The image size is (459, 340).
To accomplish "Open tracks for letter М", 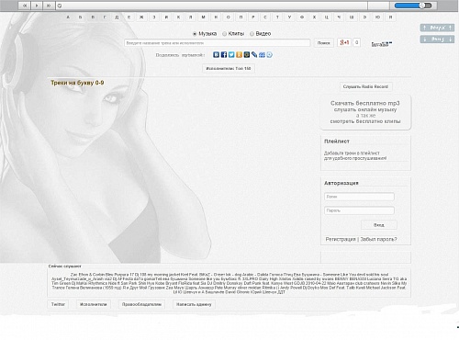I will tap(203, 17).
